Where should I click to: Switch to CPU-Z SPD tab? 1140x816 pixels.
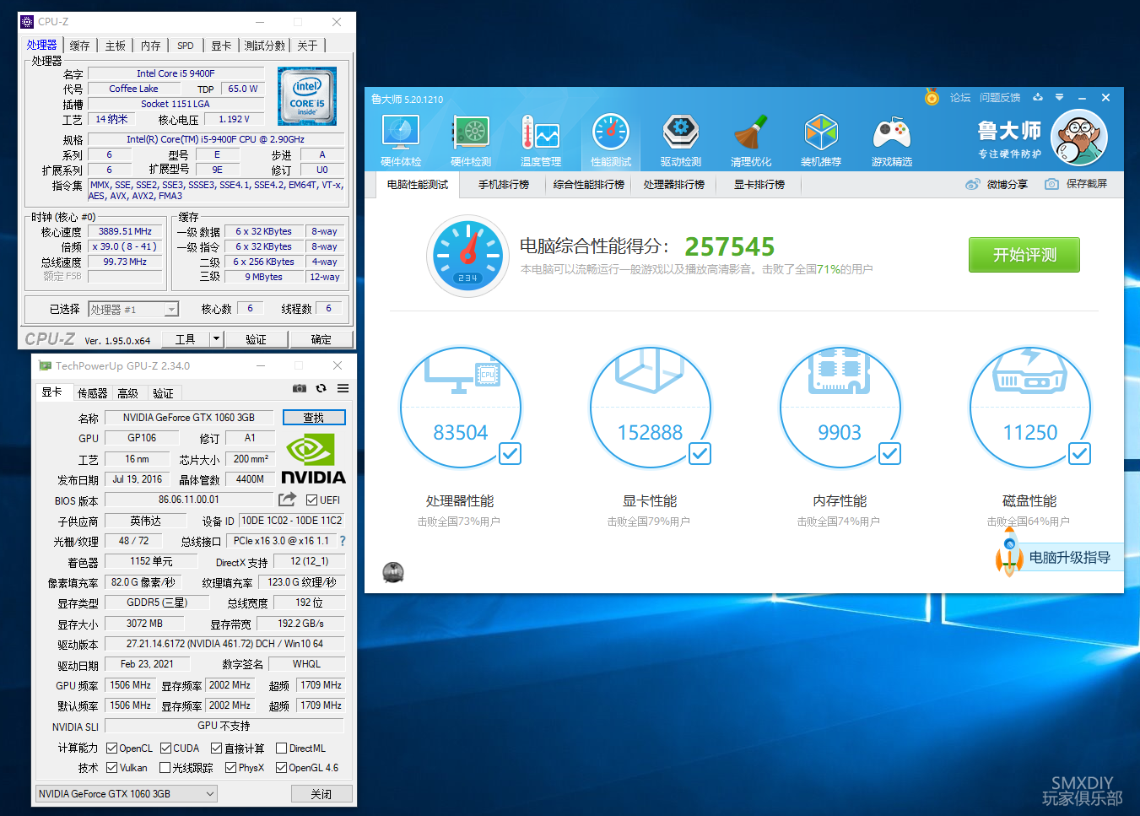pyautogui.click(x=186, y=46)
